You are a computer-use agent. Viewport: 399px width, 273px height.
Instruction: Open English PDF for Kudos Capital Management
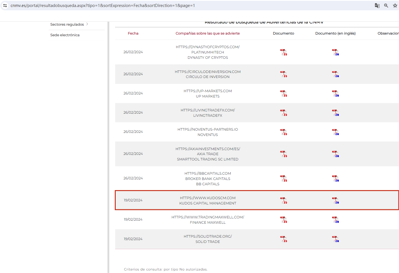[x=335, y=201]
